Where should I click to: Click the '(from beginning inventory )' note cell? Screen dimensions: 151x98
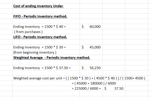[x=35, y=52]
